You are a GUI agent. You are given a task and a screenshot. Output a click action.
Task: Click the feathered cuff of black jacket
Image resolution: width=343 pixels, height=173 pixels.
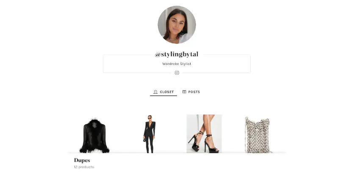coord(84,150)
